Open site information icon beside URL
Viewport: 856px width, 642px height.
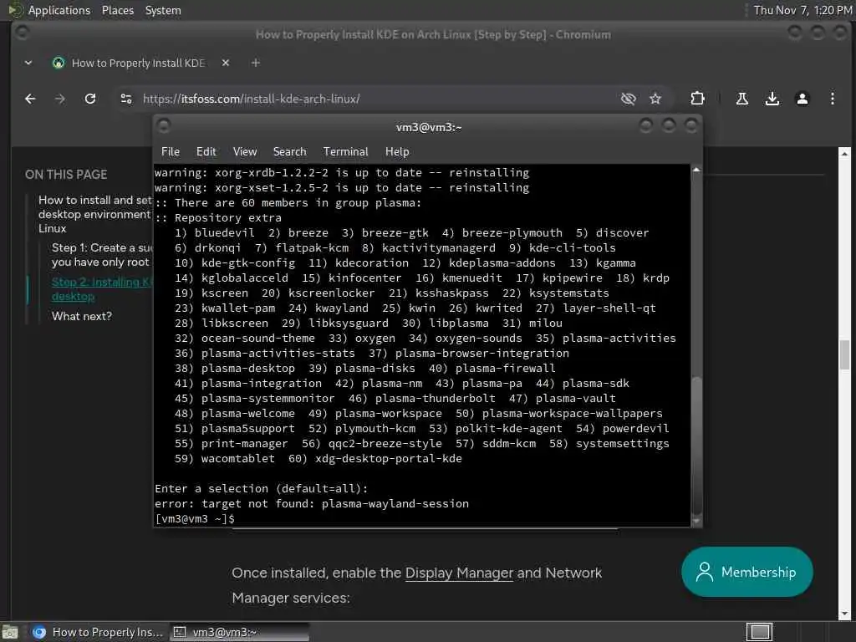click(126, 99)
